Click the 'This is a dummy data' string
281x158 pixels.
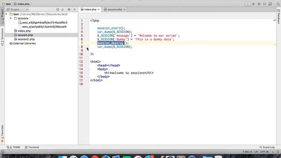154,39
